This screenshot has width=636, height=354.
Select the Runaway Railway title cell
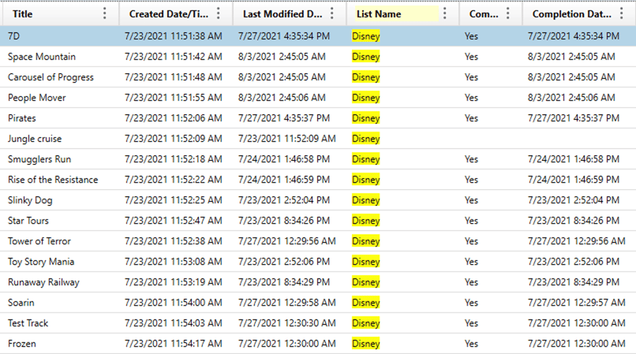(x=44, y=282)
